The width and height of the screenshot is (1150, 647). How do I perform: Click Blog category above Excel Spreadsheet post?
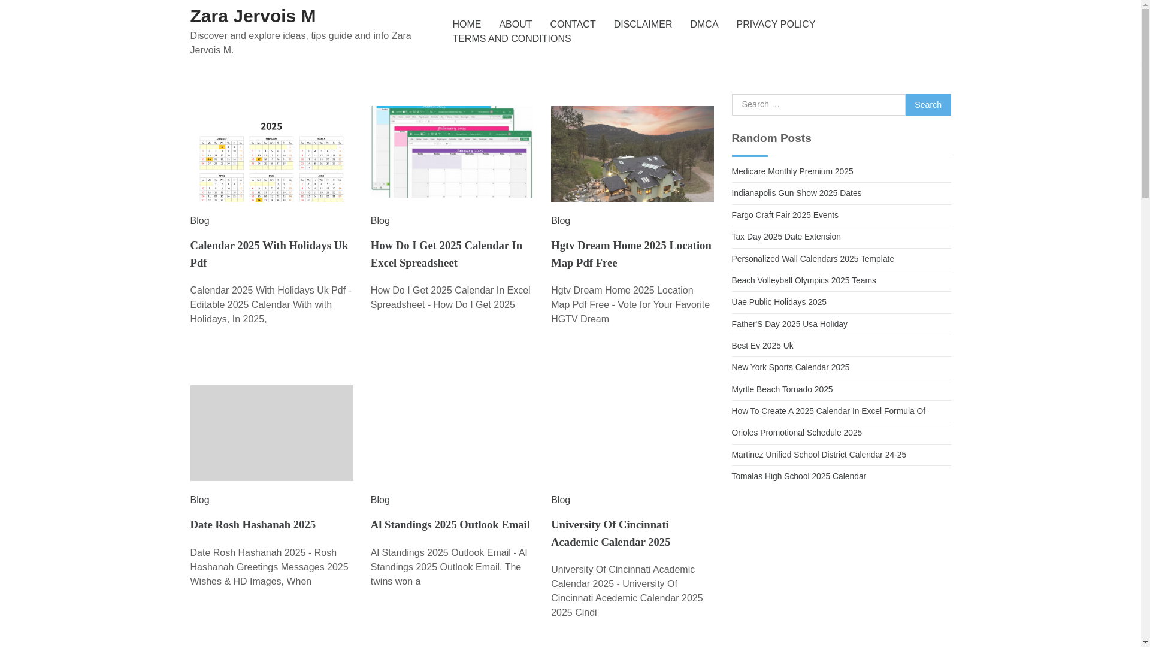pyautogui.click(x=380, y=221)
